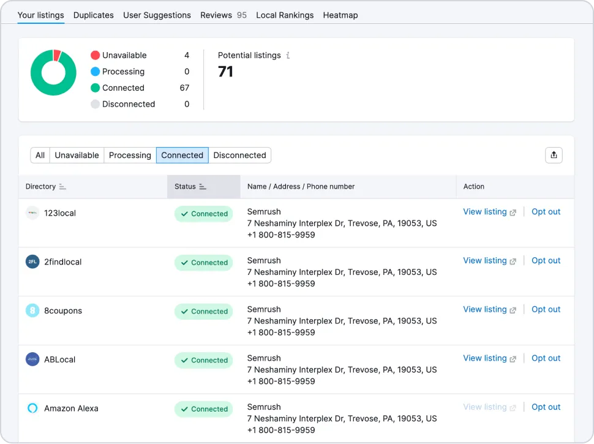Open the User Suggestions tab

(157, 15)
